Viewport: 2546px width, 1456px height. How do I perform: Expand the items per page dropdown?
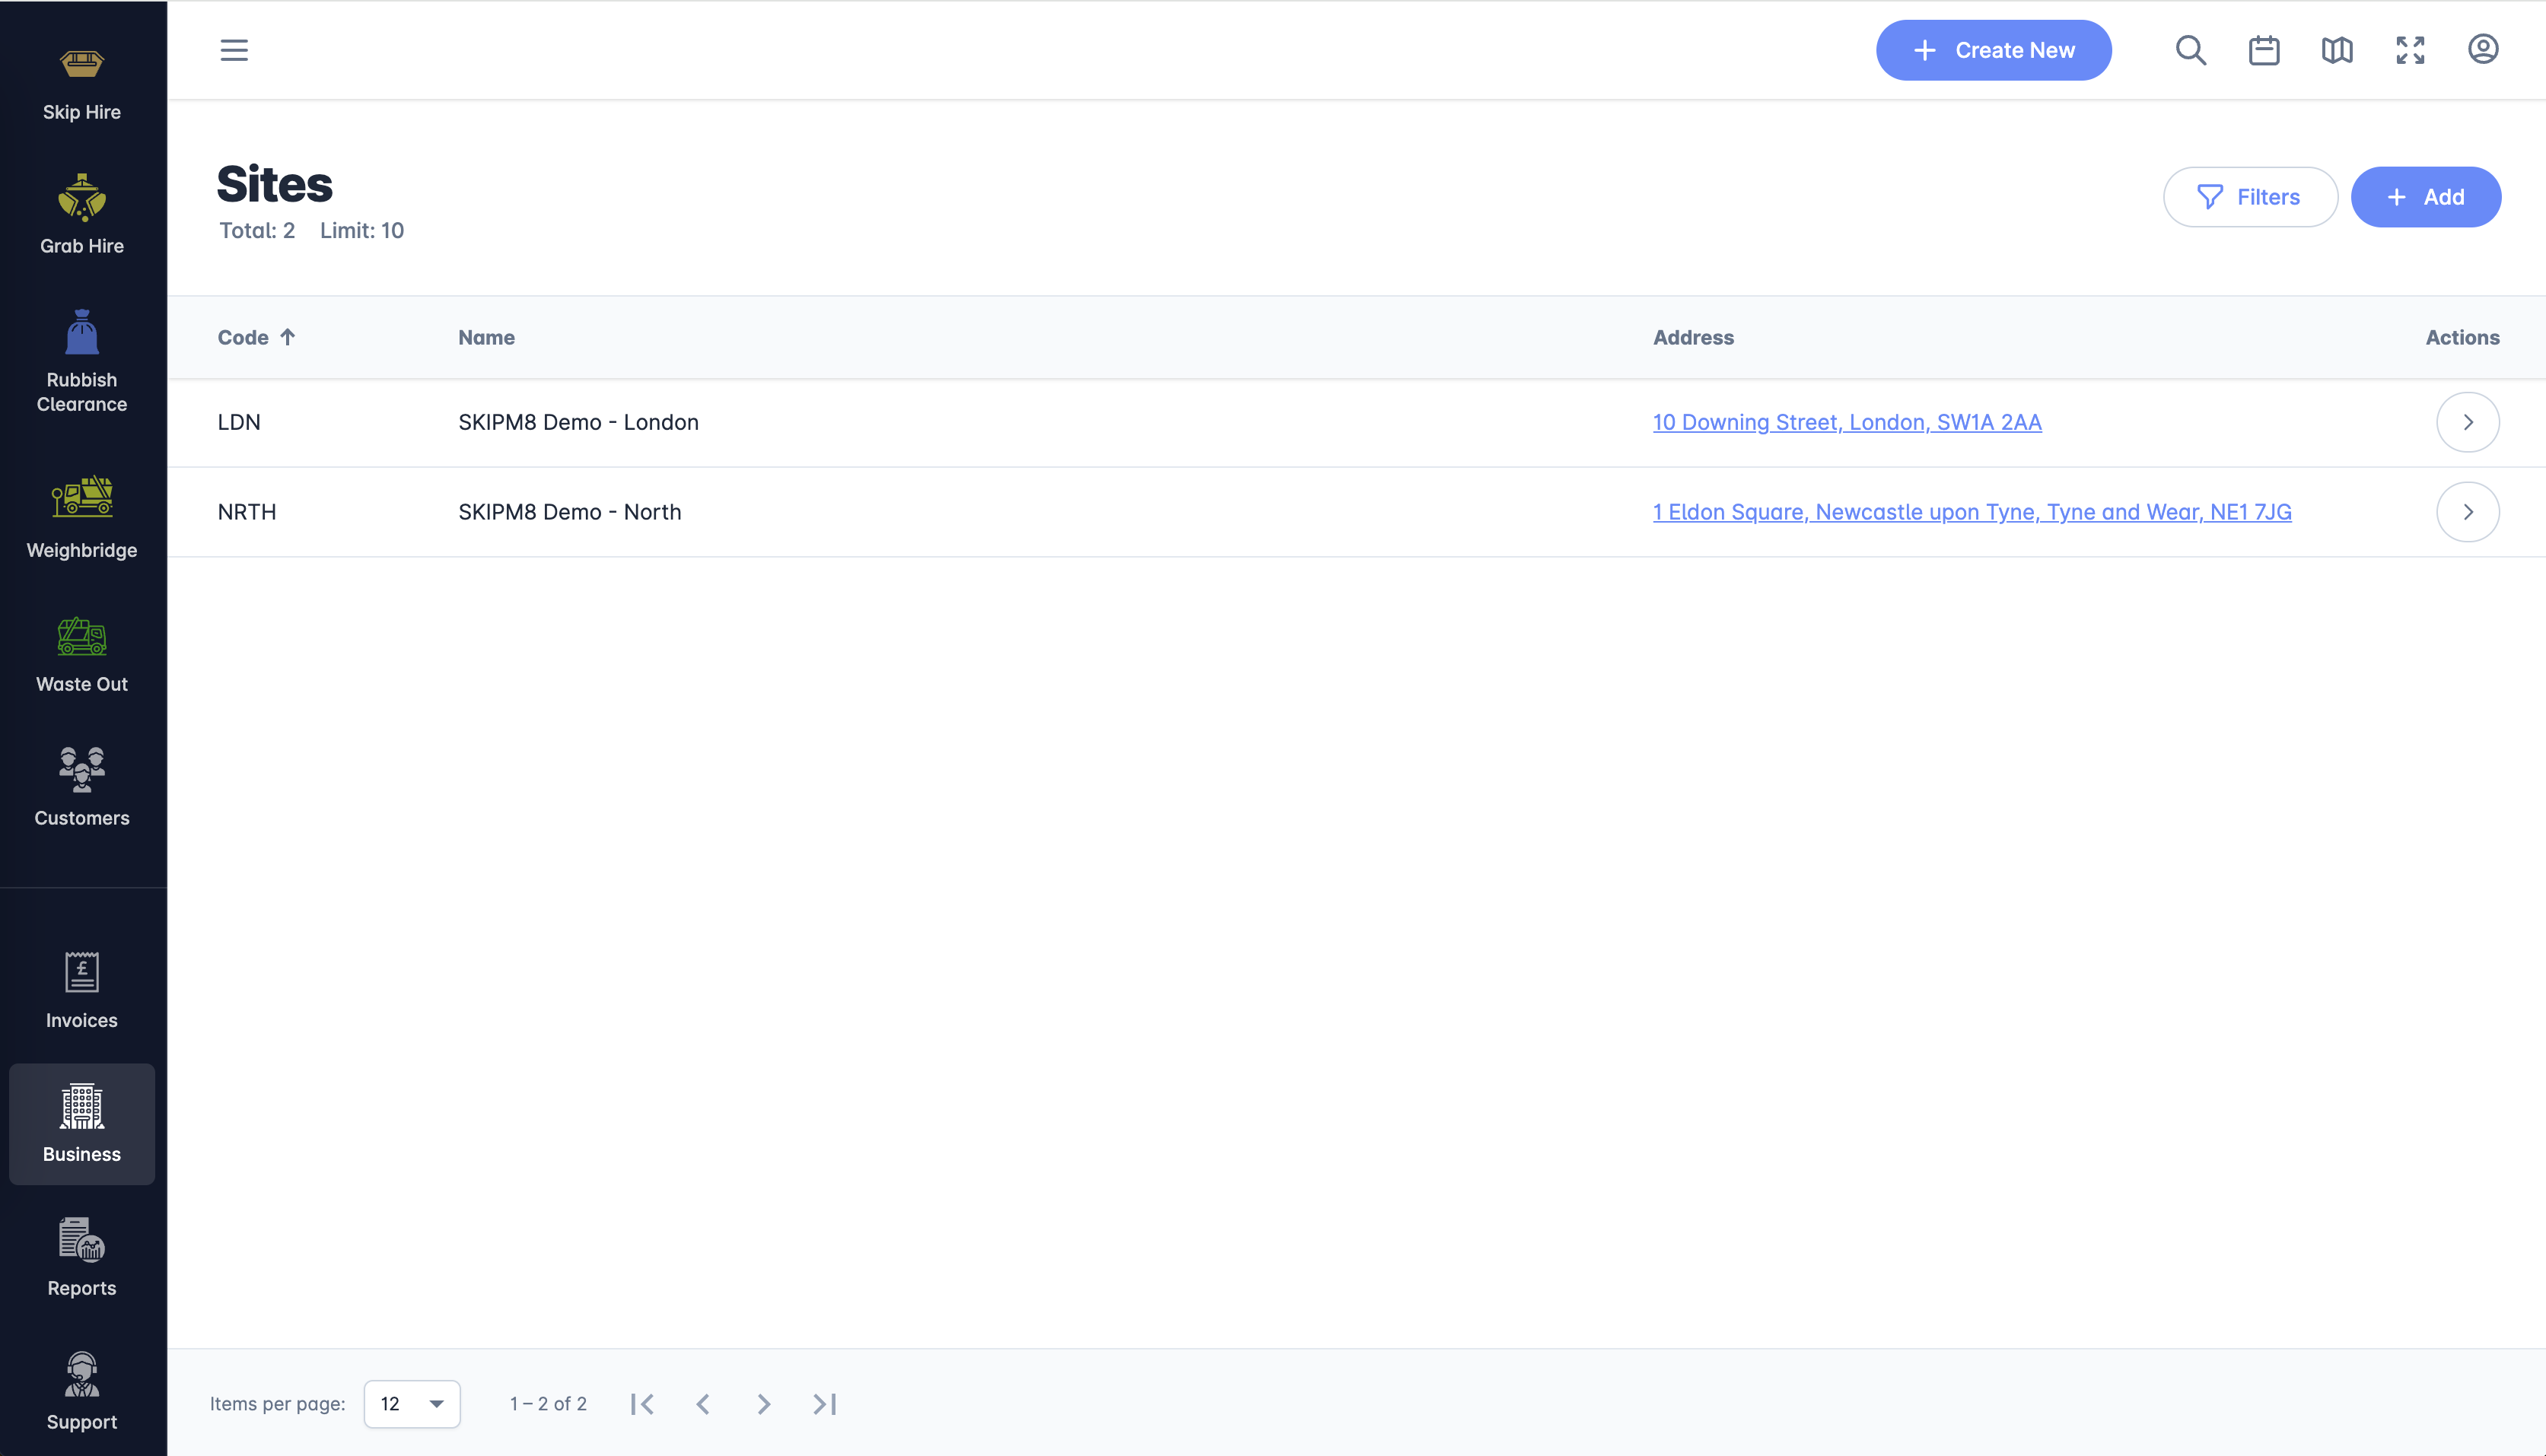tap(412, 1404)
